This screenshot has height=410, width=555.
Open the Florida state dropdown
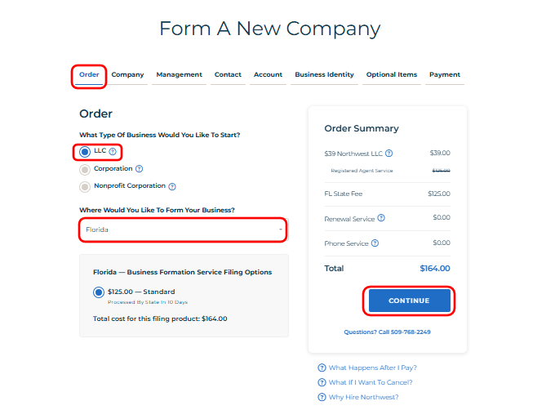point(183,230)
